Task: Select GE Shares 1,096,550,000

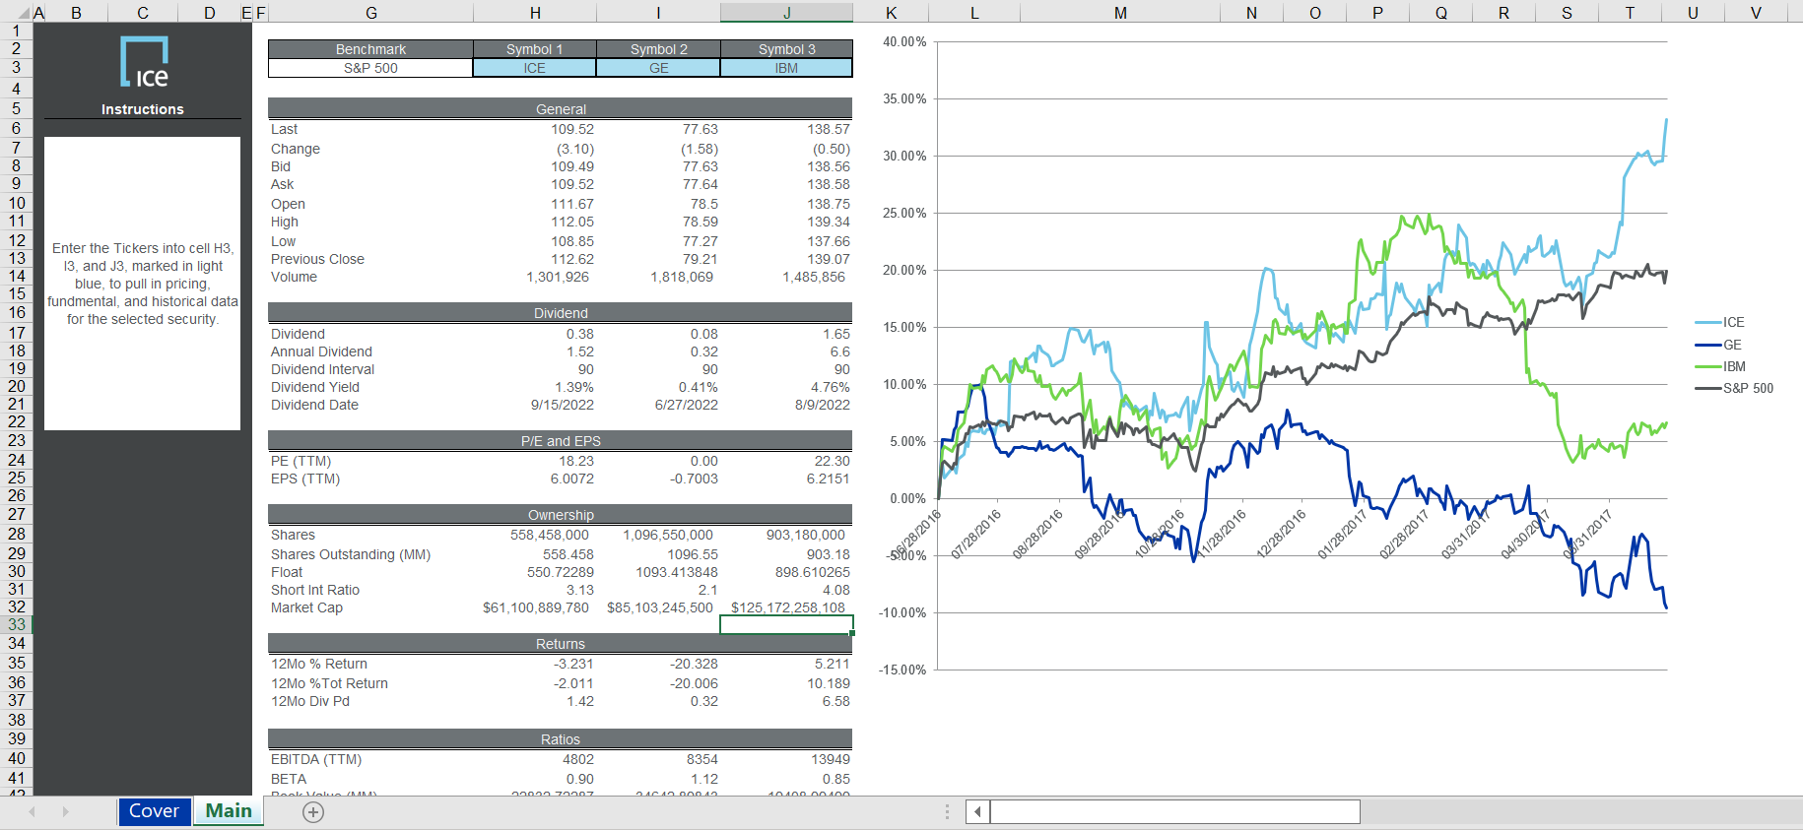Action: click(668, 535)
